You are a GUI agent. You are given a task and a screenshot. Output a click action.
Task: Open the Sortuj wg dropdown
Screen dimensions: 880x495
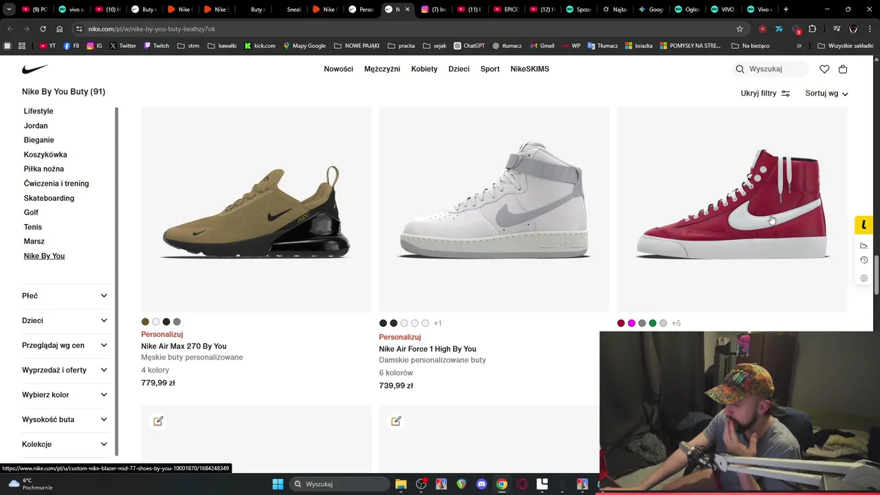[826, 93]
